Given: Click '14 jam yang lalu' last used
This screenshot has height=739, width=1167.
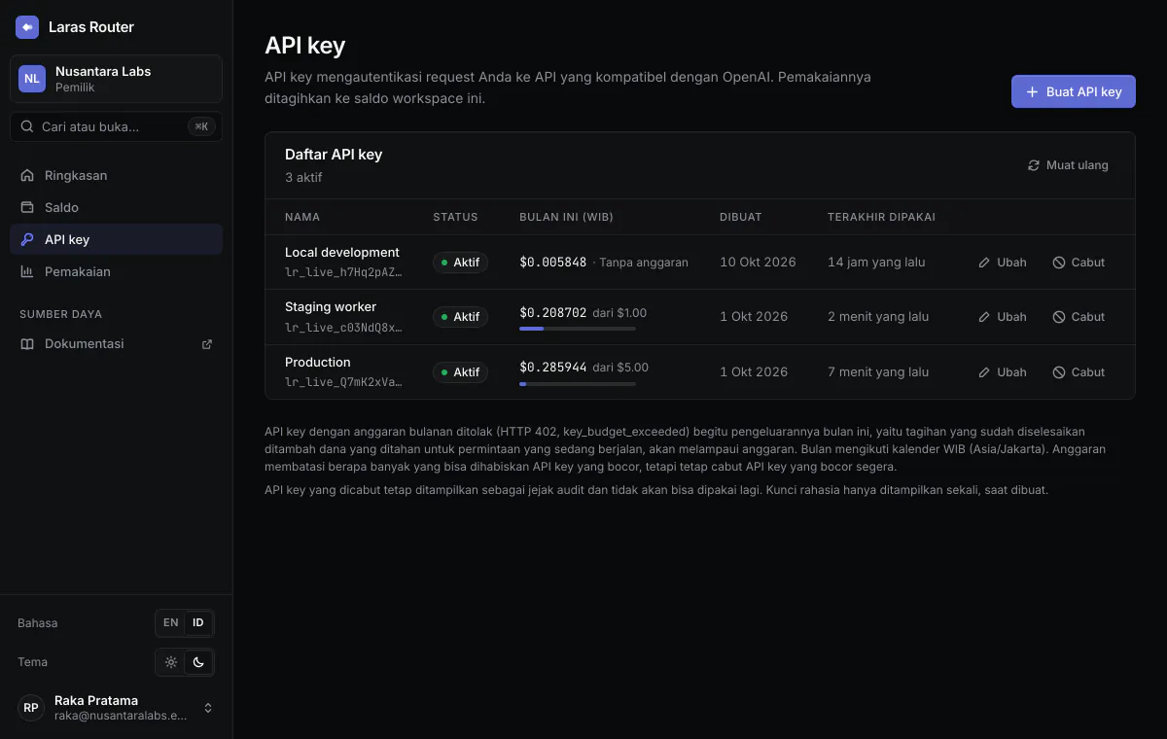Looking at the screenshot, I should click(x=876, y=262).
